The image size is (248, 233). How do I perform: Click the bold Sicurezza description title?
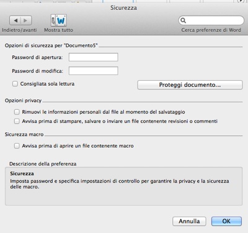coord(22,173)
